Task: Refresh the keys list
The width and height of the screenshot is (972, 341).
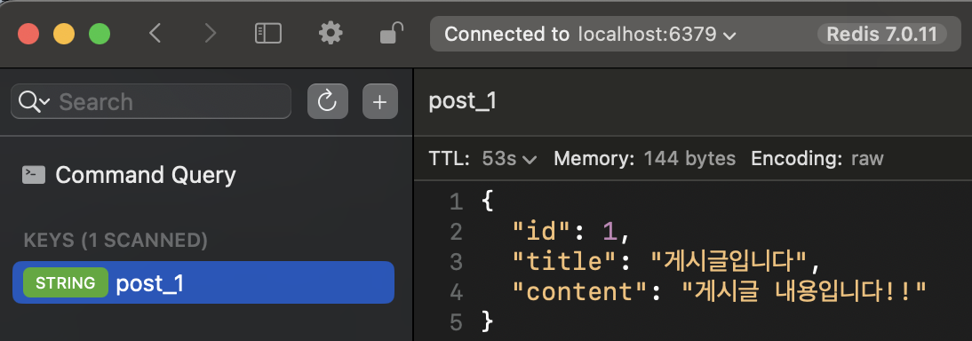Action: pyautogui.click(x=327, y=101)
